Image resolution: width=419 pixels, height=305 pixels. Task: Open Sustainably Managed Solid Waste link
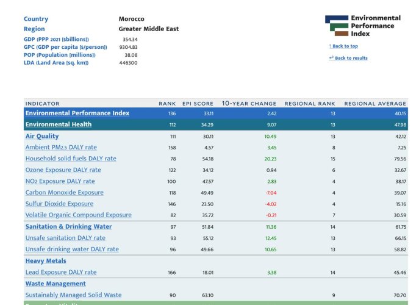pos(73,295)
